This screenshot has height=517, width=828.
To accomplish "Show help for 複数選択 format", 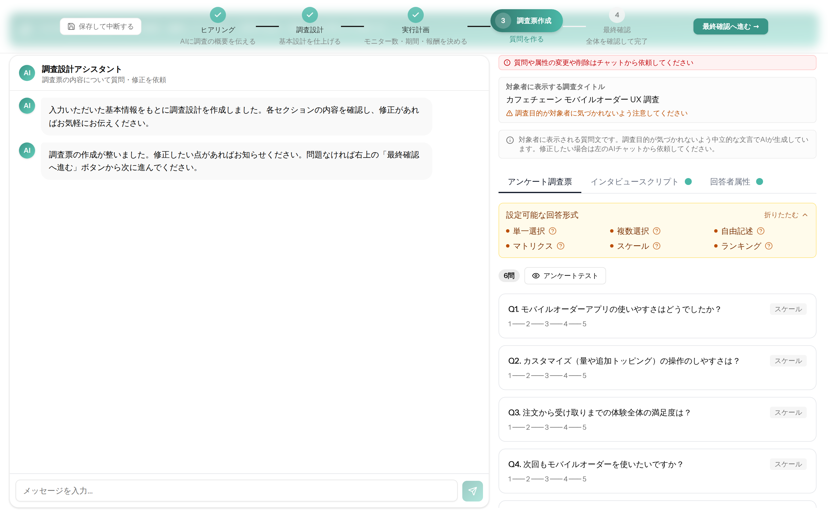I will point(656,231).
